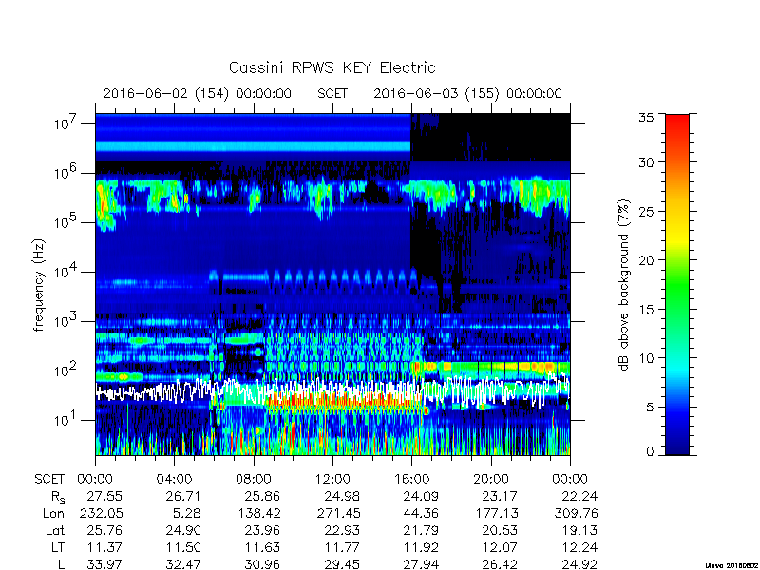Click the Rs value "25.86"
Viewport: 760px width, 570px height.
pyautogui.click(x=262, y=496)
